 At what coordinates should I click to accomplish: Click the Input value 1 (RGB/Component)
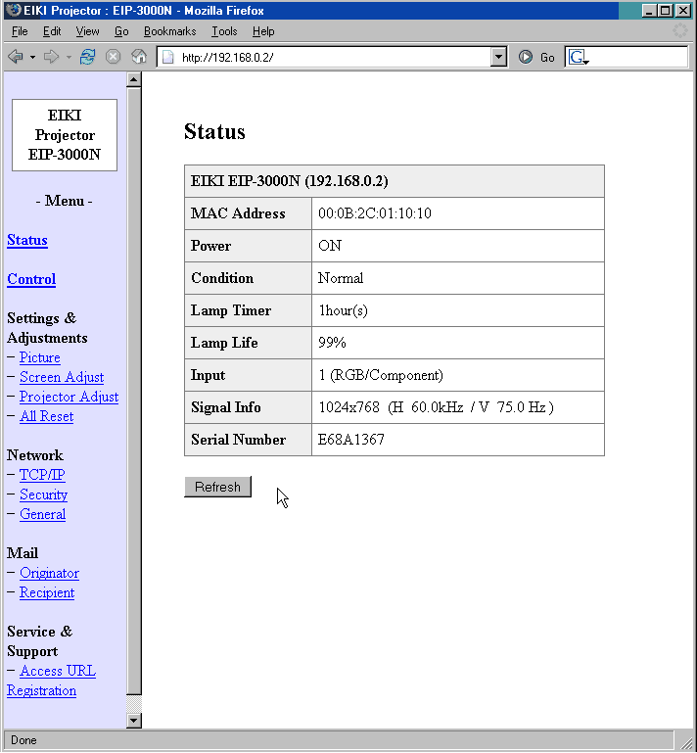click(x=381, y=375)
